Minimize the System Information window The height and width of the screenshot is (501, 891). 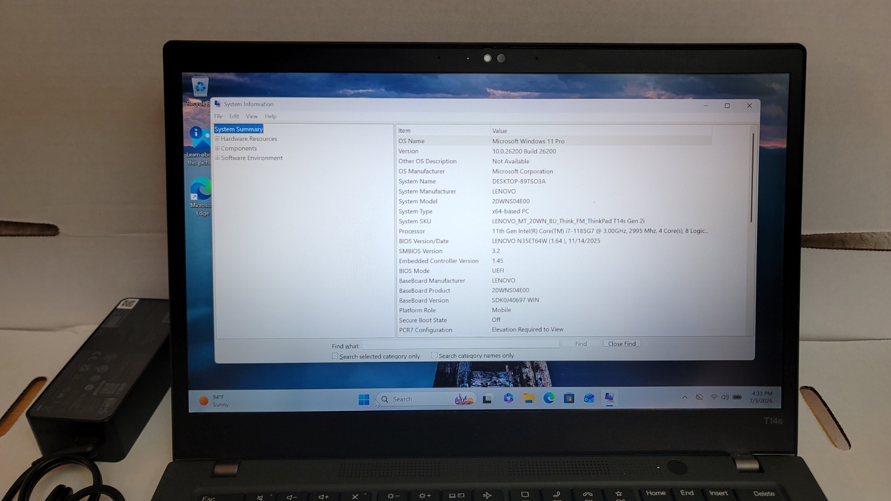click(x=706, y=106)
